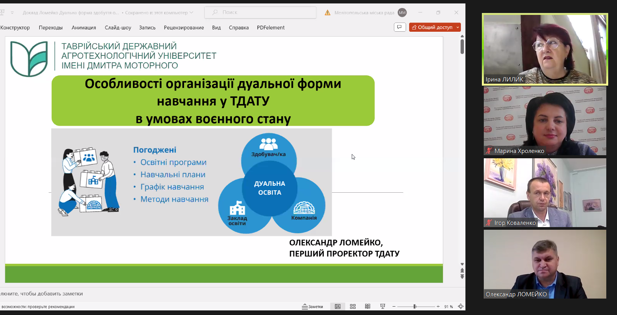The width and height of the screenshot is (617, 315).
Task: Click the zoom in plus button
Action: coord(438,307)
